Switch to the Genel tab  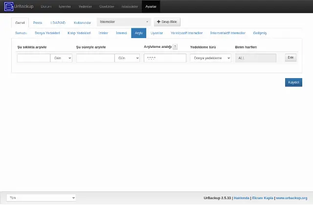click(20, 23)
